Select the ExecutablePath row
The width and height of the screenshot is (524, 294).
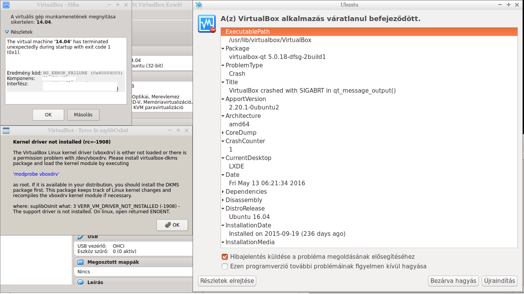pos(369,32)
